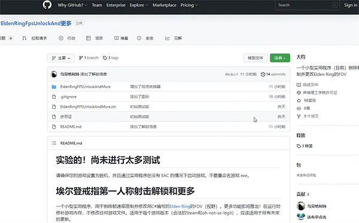359x223 pixels.
Task: Expand the Explore dropdown
Action: (139, 5)
